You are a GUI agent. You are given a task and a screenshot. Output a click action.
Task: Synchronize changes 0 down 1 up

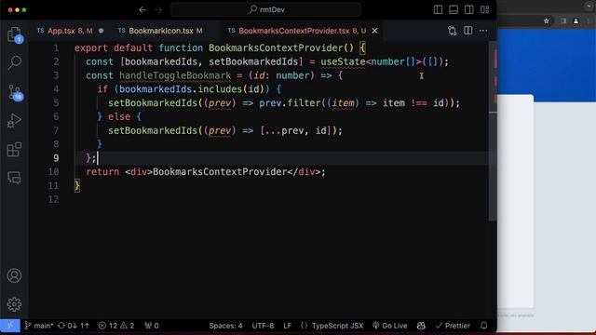point(74,326)
